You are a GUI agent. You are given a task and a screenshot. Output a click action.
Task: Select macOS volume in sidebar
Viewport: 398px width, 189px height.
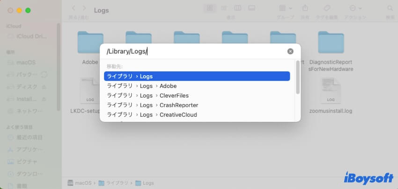pos(22,62)
